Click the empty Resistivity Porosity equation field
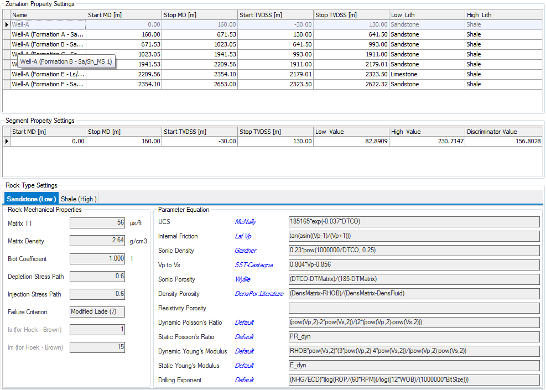The width and height of the screenshot is (546, 390). tap(414, 308)
